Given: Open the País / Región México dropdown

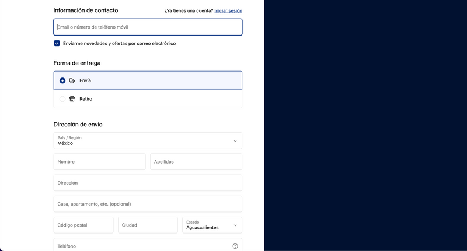Looking at the screenshot, I should click(x=148, y=141).
